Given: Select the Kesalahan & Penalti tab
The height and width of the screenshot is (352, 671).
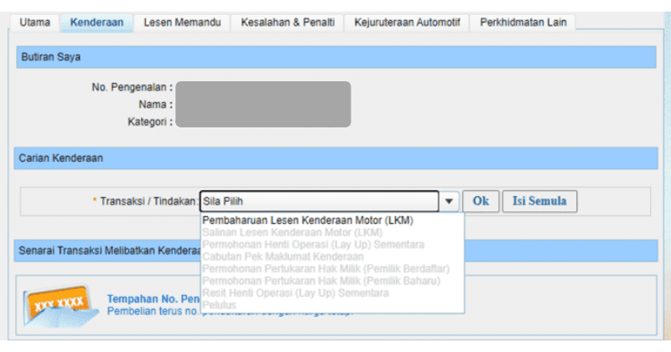Looking at the screenshot, I should [x=288, y=23].
